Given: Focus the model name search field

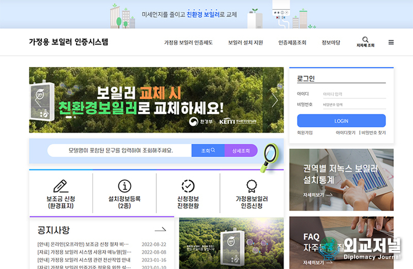Looking at the screenshot, I should coord(119,150).
